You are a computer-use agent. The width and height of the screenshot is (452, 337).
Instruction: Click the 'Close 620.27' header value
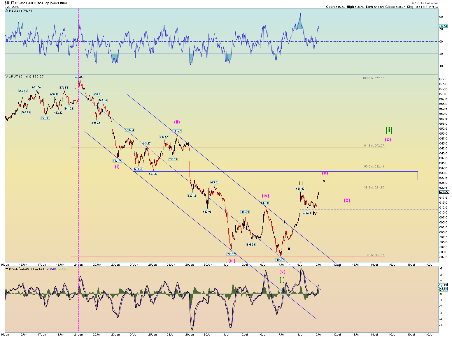coord(395,7)
